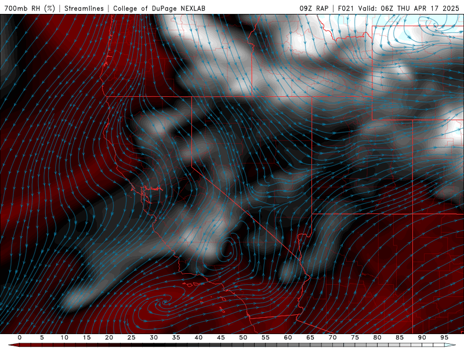Click the 90 tick label on the colorbar
Screen dimensions: 464x348
(422, 338)
